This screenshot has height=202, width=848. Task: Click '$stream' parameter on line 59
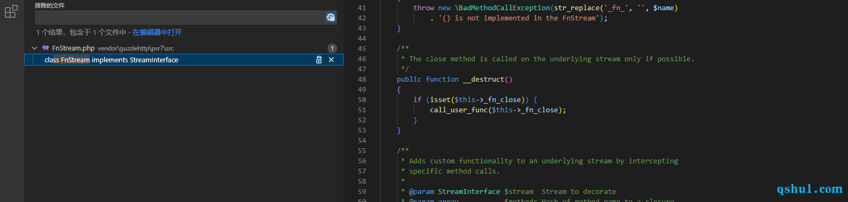519,192
